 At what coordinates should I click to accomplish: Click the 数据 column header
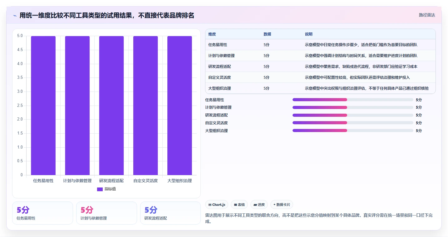[267, 34]
